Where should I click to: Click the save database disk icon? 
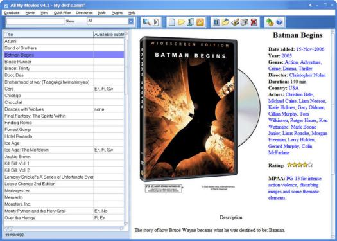(x=191, y=22)
